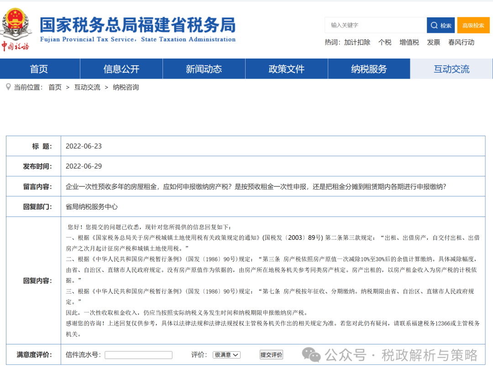Select the 政策文件 navigation tab
The image size is (493, 375).
286,69
